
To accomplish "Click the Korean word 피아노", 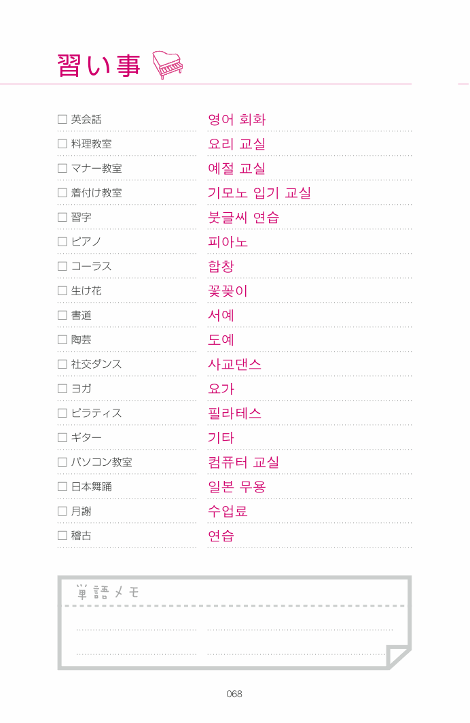I will [x=228, y=241].
